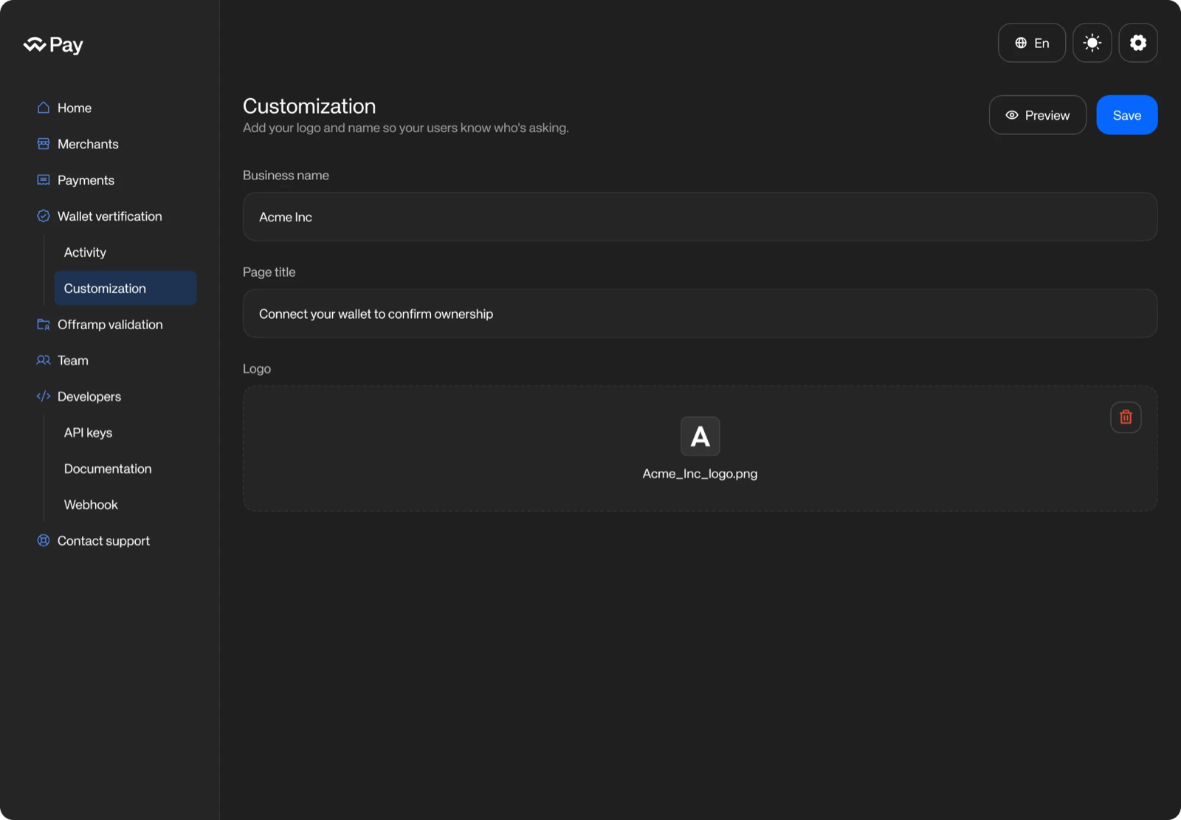Click the Acme_Inc_logo.png file name

click(700, 474)
